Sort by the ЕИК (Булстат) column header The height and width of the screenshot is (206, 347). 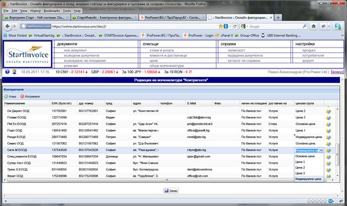pyautogui.click(x=64, y=103)
